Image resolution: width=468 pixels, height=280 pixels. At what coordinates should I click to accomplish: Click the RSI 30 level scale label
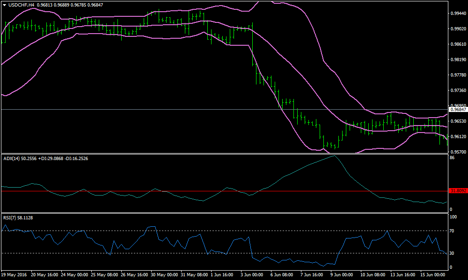click(x=453, y=253)
